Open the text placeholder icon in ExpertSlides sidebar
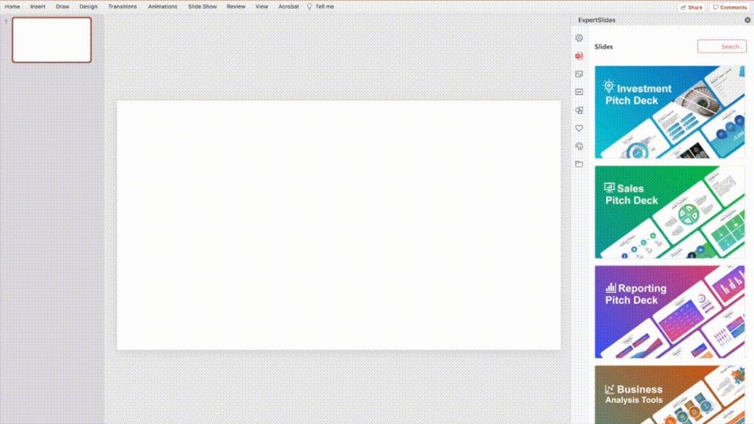This screenshot has width=754, height=424. [x=579, y=92]
